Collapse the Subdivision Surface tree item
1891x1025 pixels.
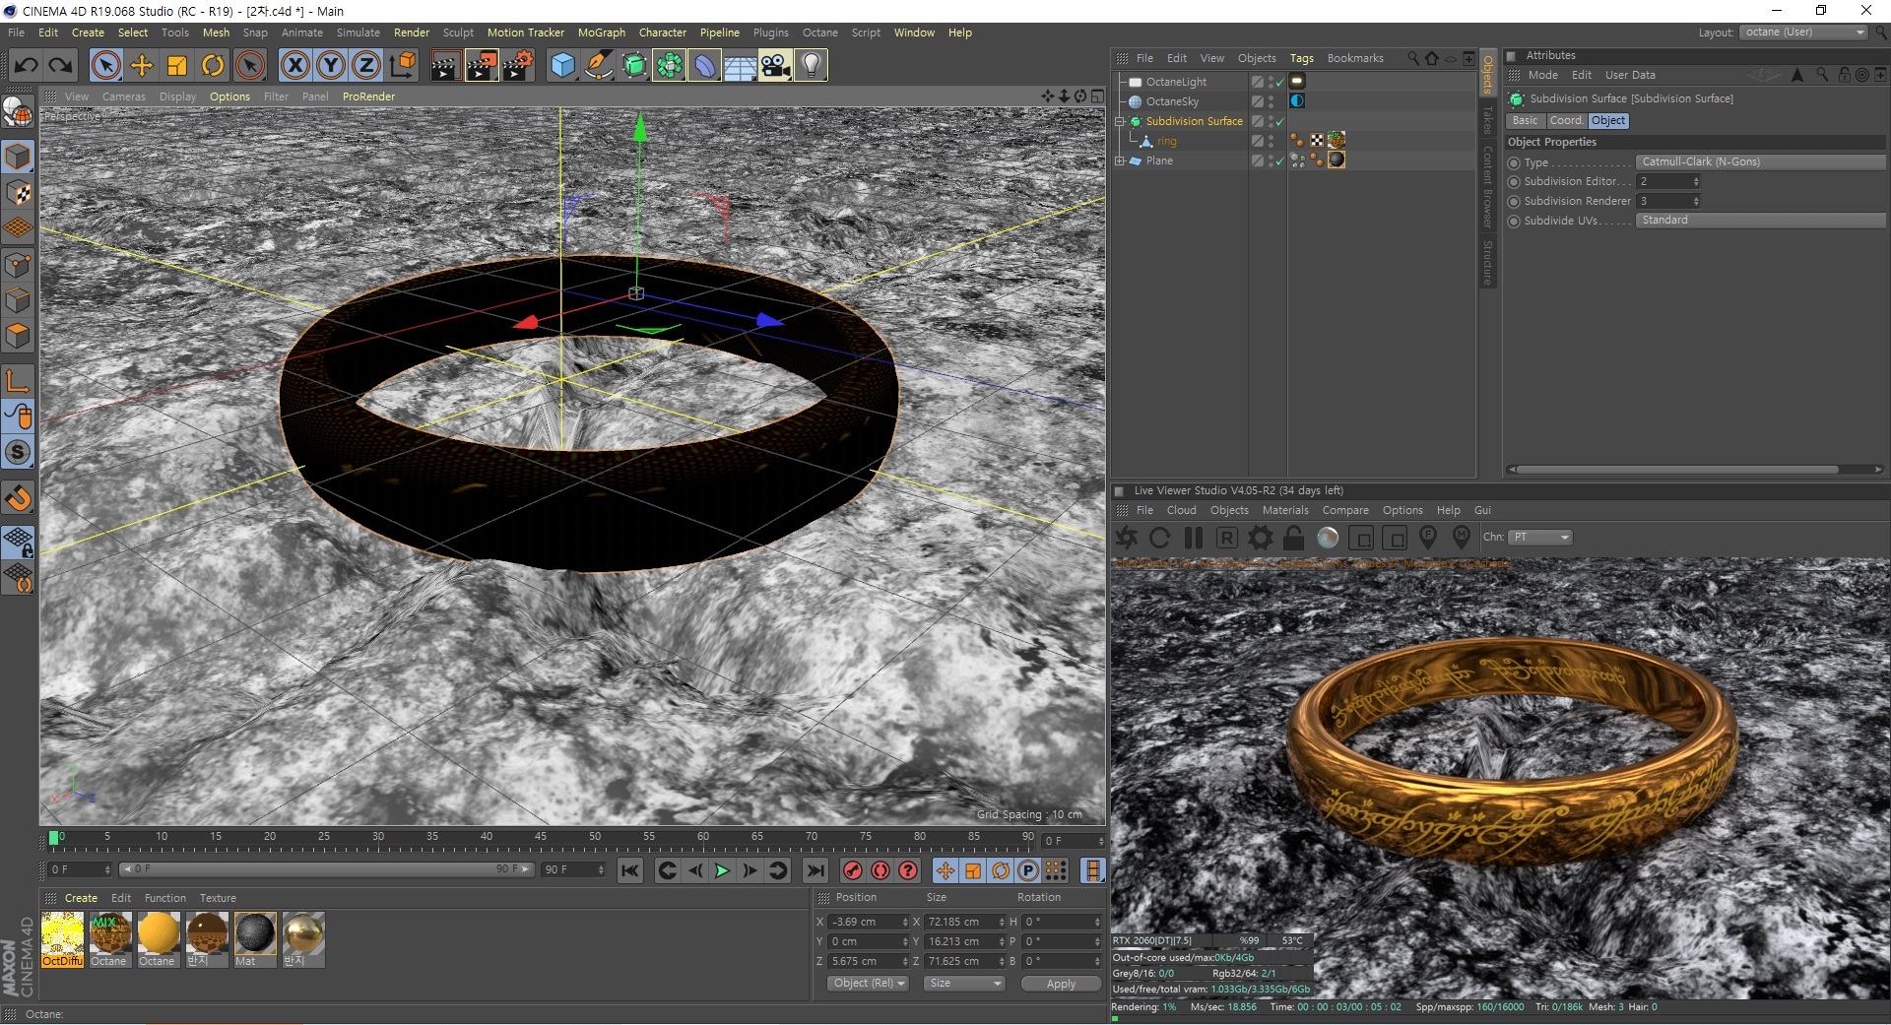click(x=1120, y=122)
